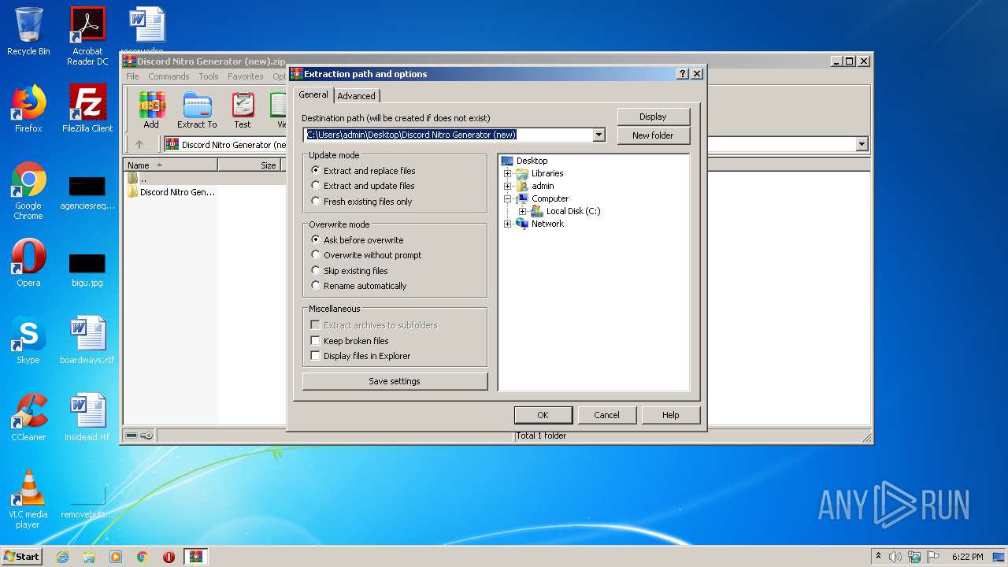Open the Commands menu
The image size is (1008, 567).
169,76
